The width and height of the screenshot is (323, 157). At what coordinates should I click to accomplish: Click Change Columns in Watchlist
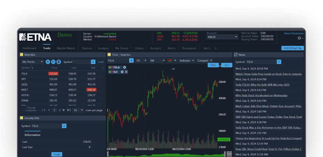[31, 109]
